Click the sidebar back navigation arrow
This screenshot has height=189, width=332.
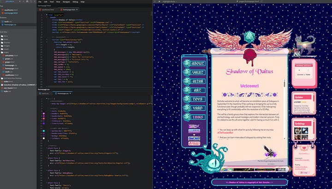point(20,1)
